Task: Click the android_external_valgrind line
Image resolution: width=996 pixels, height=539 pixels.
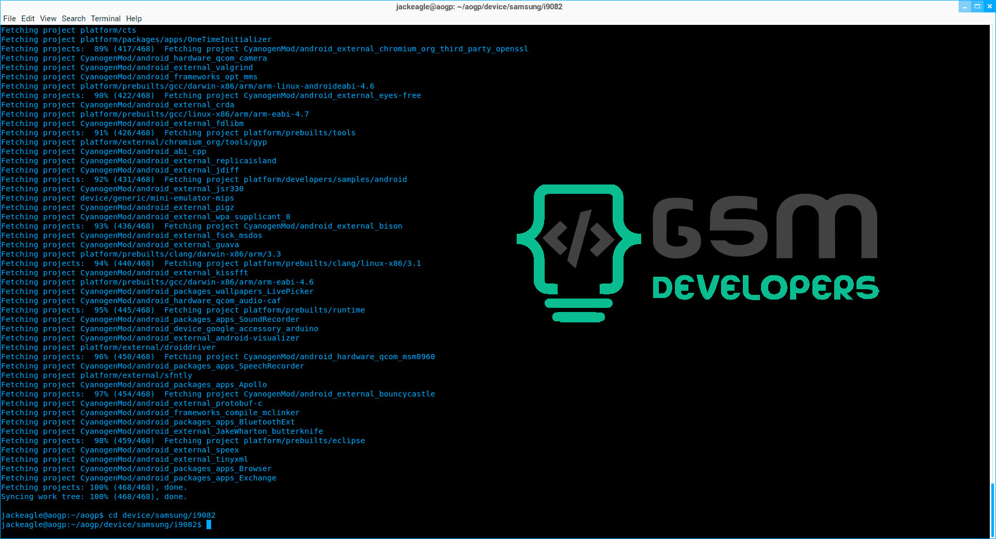Action: click(127, 68)
